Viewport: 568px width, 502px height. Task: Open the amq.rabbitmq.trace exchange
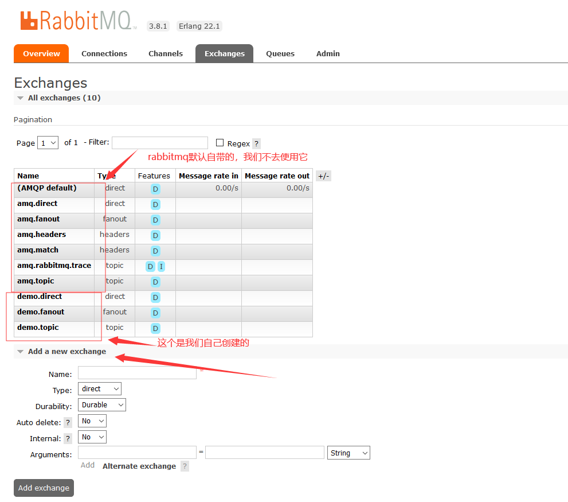(54, 266)
